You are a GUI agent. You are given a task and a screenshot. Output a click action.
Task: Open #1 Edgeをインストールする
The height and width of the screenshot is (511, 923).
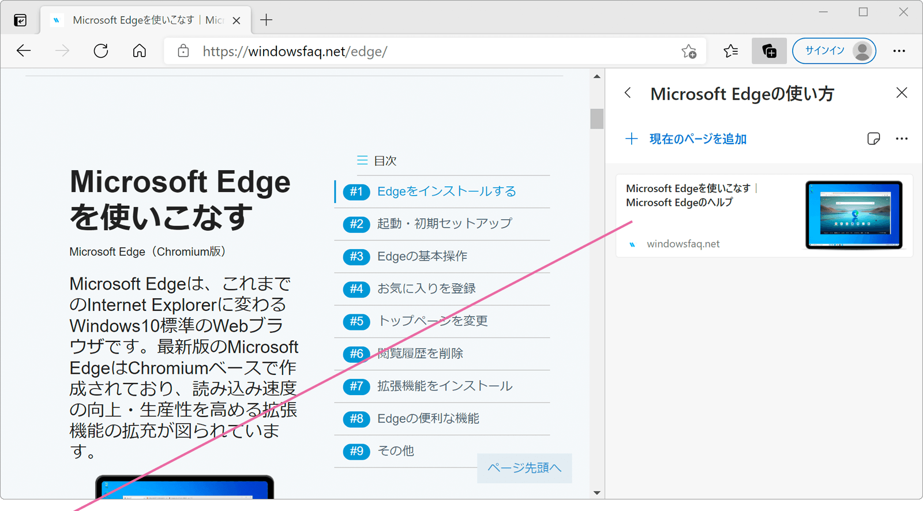[x=442, y=191]
